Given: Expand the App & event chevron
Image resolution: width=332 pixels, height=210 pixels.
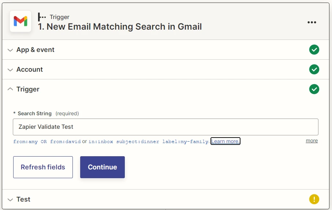Looking at the screenshot, I should (10, 50).
